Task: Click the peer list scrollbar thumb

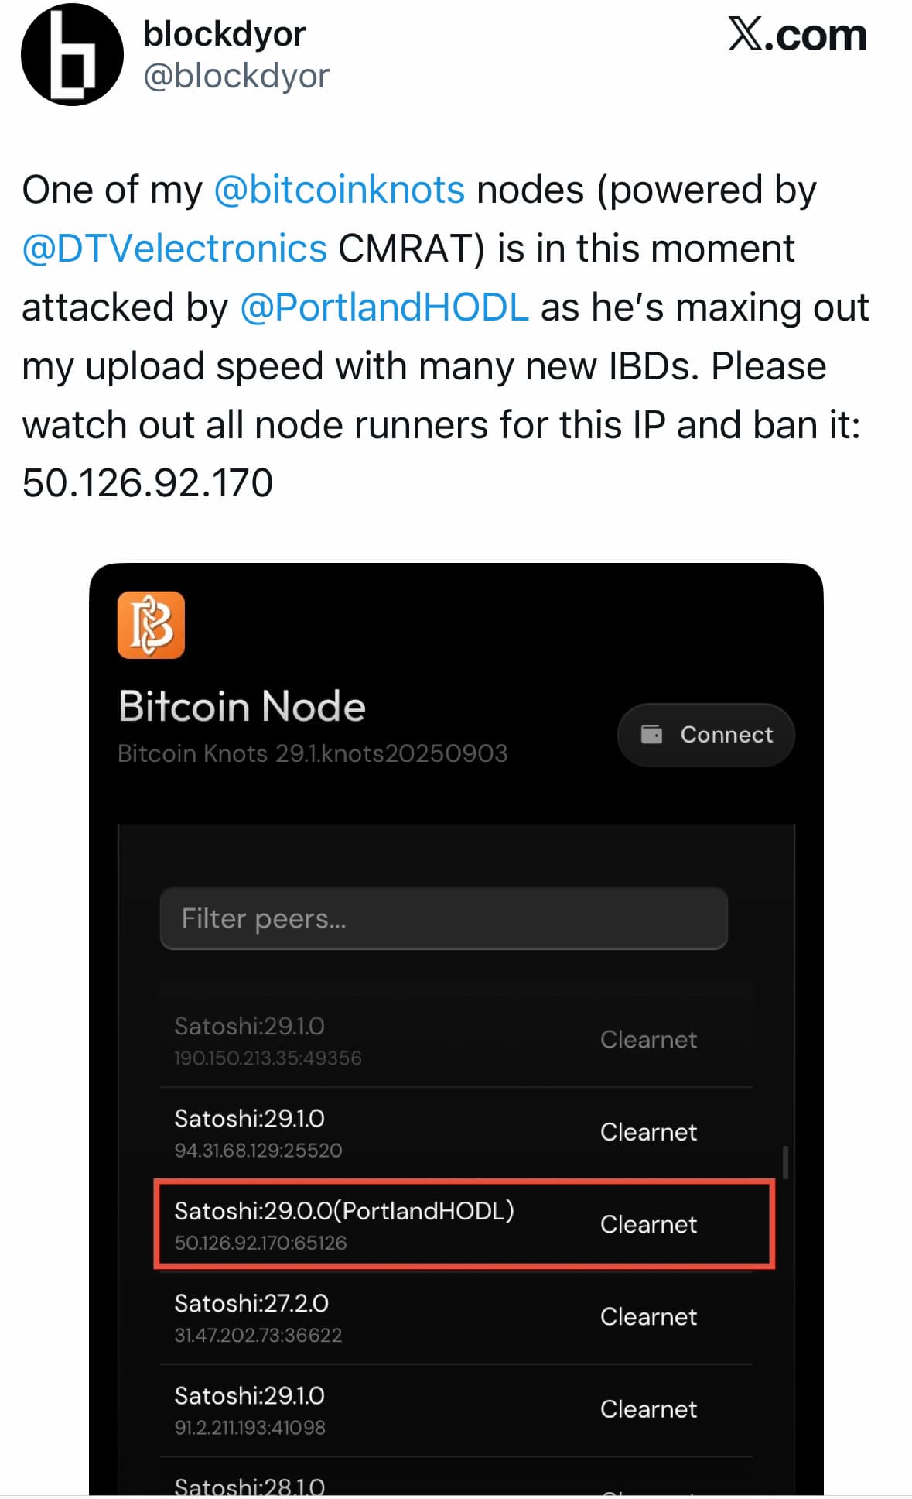Action: click(x=785, y=1162)
